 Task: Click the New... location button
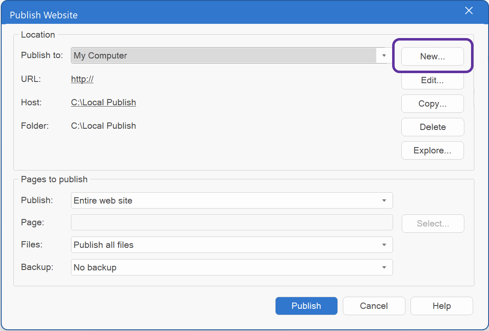[432, 57]
